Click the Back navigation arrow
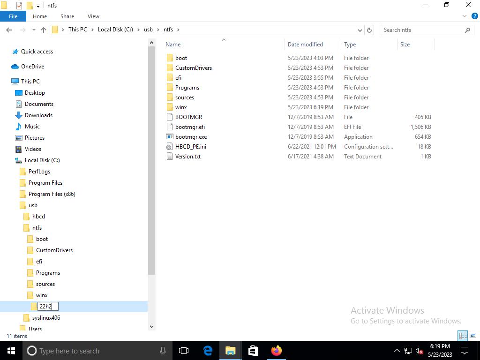The width and height of the screenshot is (480, 360). pos(9,30)
